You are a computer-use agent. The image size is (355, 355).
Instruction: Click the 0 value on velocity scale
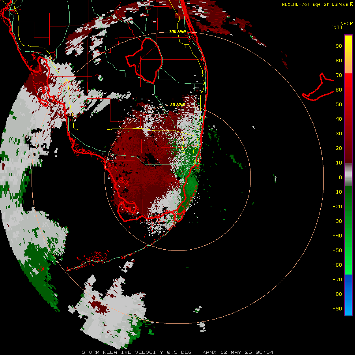coord(340,177)
